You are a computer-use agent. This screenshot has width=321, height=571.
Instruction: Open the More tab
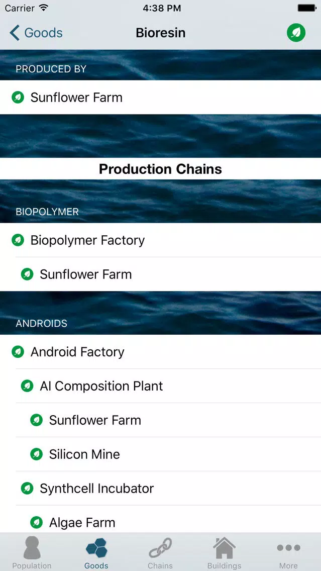click(x=288, y=552)
